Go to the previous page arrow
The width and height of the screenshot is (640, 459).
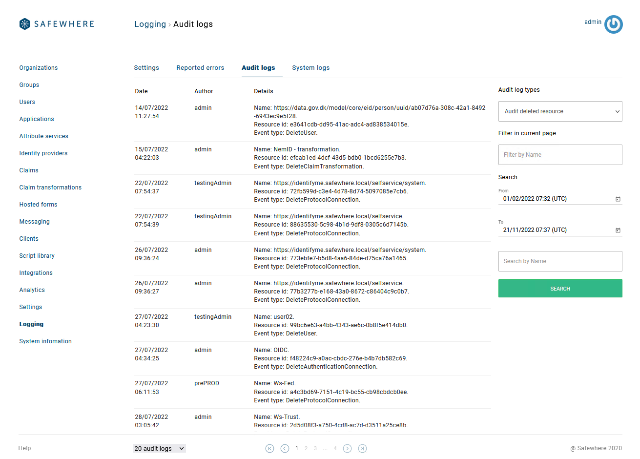[285, 448]
